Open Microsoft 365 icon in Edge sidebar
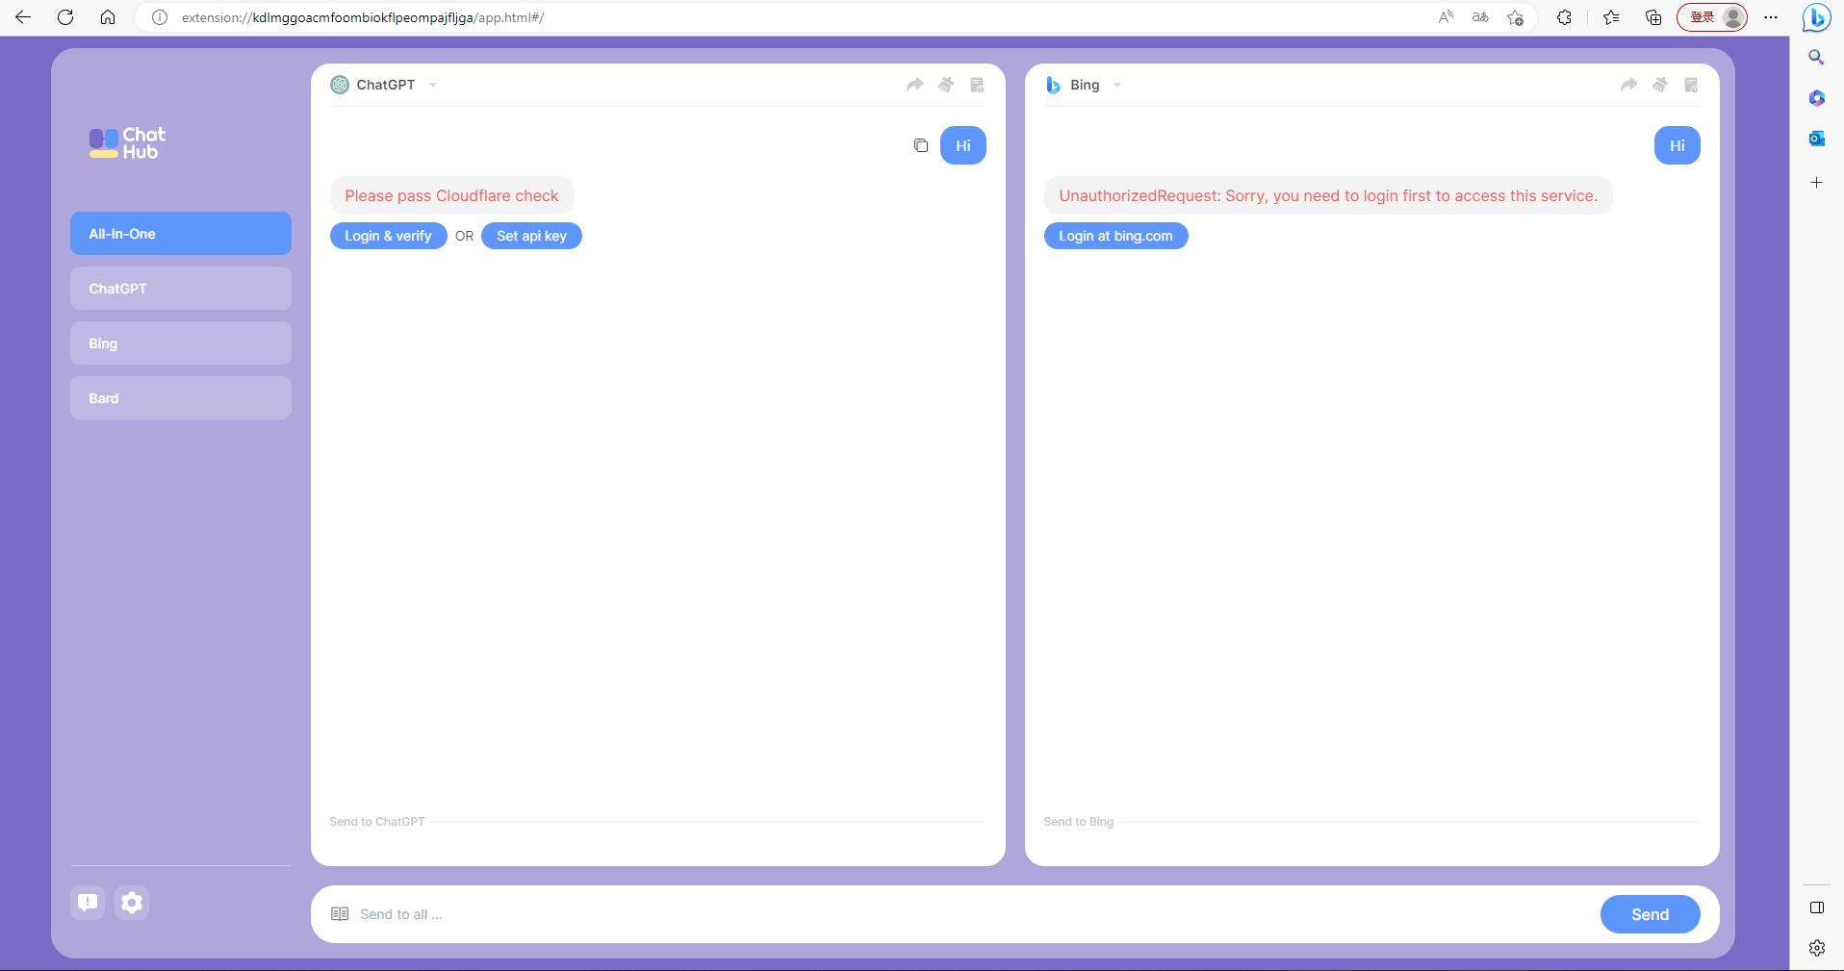Screen dimensions: 1844x971 (x=1816, y=98)
